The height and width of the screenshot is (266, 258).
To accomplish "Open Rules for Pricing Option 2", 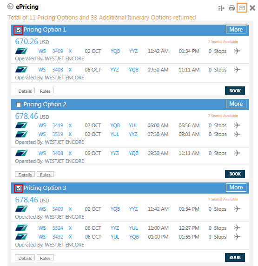I will click(x=45, y=174).
